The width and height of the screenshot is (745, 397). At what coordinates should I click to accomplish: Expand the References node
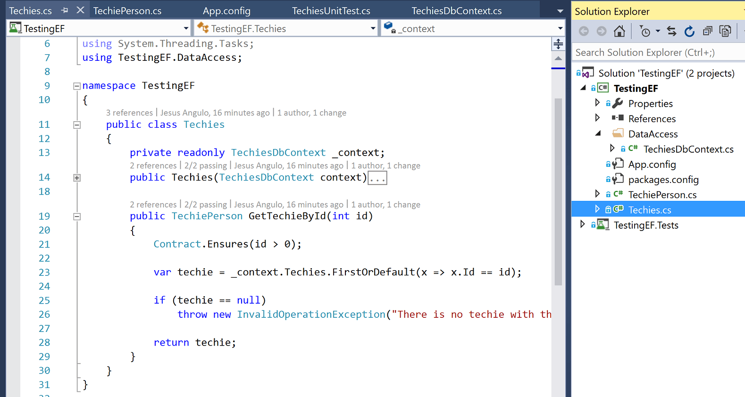(x=597, y=118)
